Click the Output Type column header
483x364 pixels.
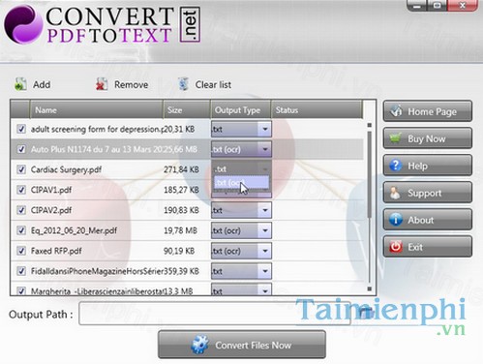(241, 110)
